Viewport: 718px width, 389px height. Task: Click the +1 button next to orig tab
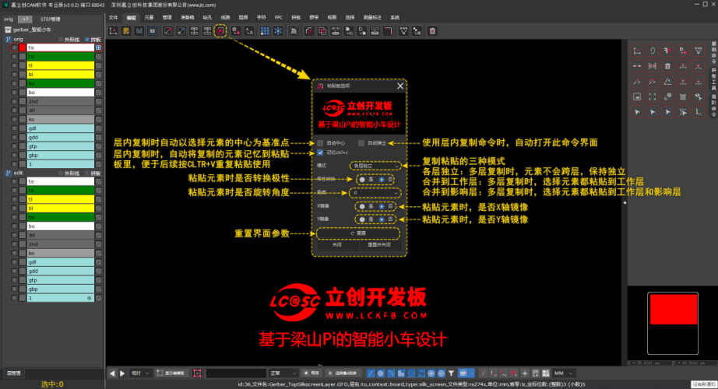click(25, 19)
